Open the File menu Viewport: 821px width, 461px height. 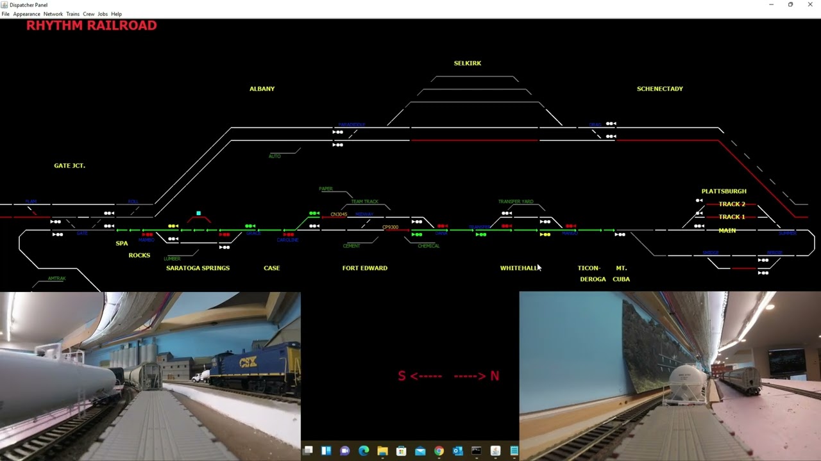pyautogui.click(x=5, y=14)
